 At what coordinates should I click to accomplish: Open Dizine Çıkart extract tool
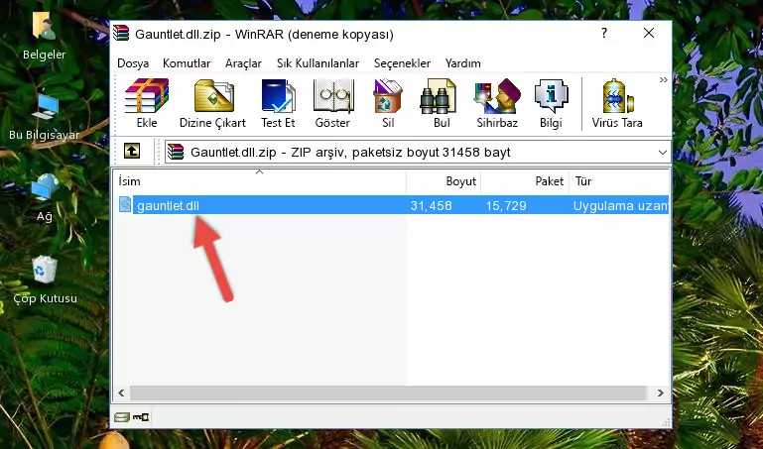pyautogui.click(x=213, y=103)
